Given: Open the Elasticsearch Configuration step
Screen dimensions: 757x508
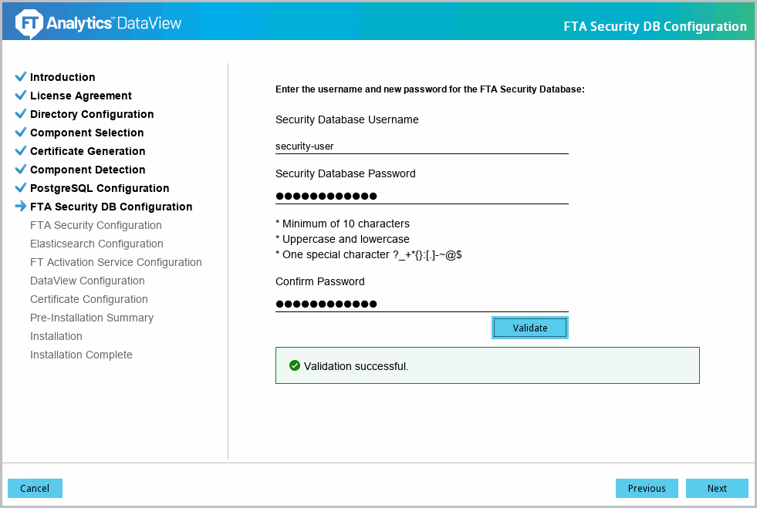Looking at the screenshot, I should pos(96,244).
